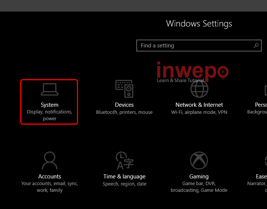267x209 pixels.
Task: Click the Network & Internet label
Action: click(x=199, y=105)
